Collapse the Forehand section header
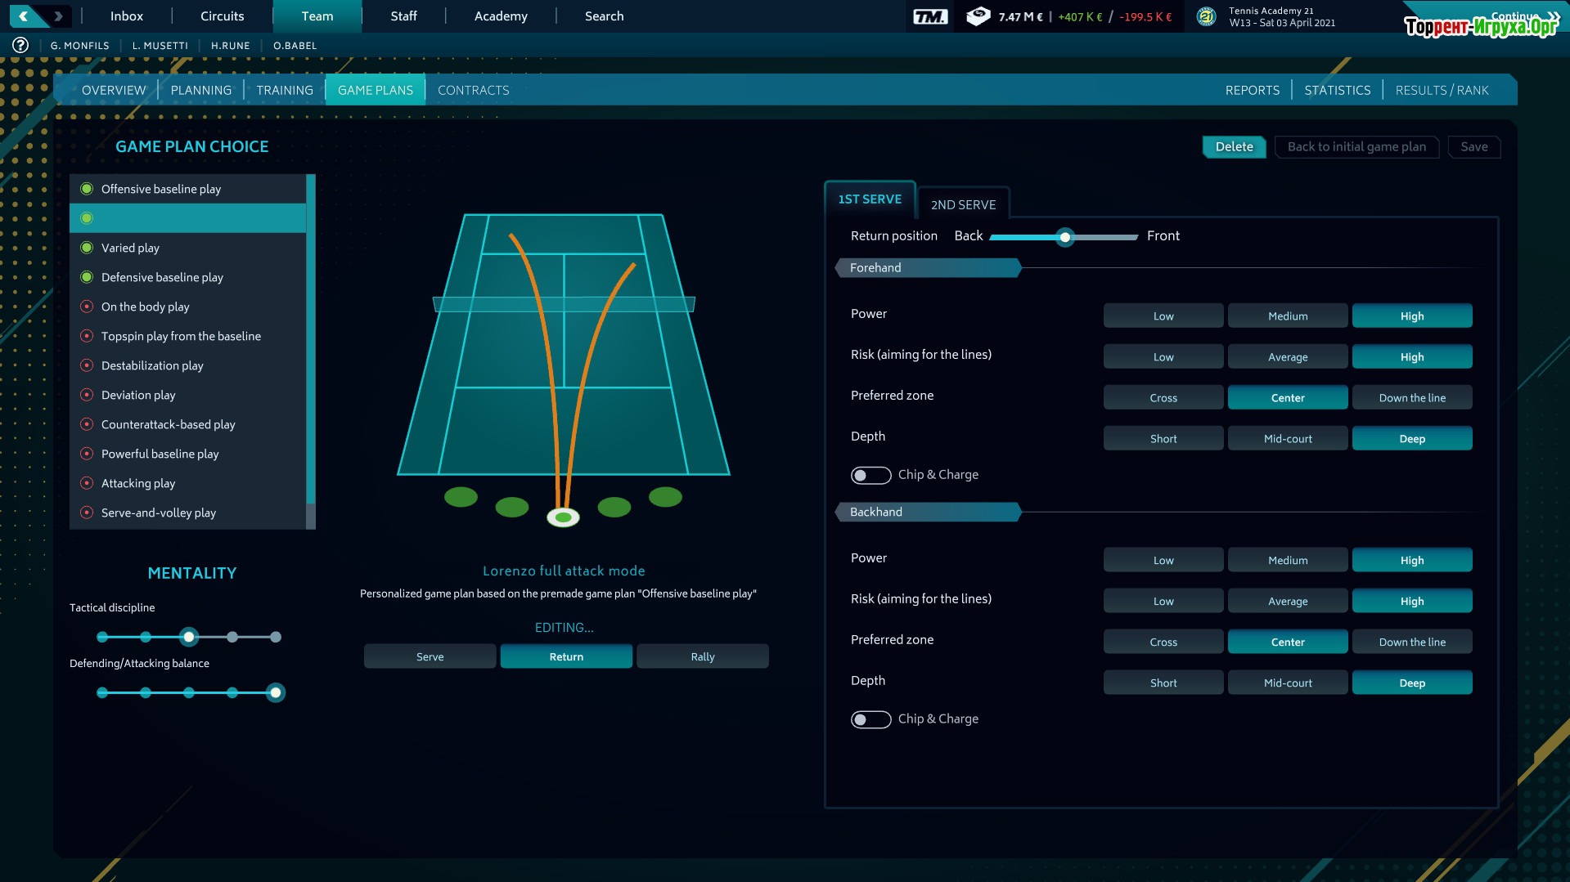 coord(928,268)
